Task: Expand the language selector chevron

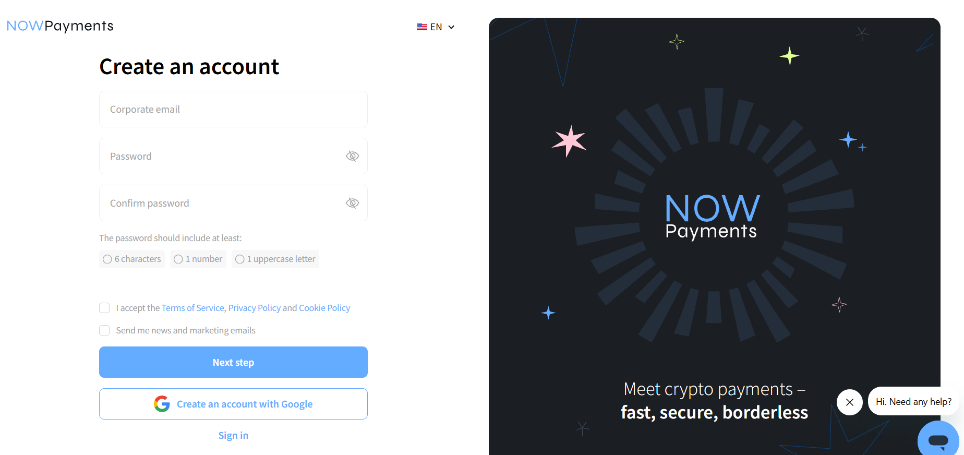Action: coord(451,27)
